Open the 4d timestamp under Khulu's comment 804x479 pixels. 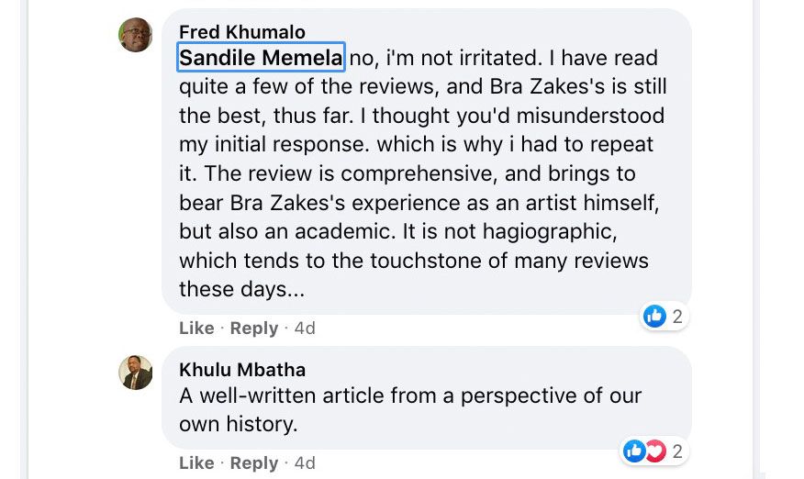coord(305,462)
